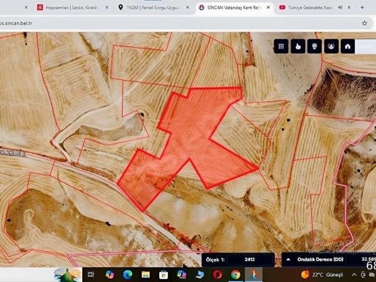Open the grid apps menu on map

pyautogui.click(x=281, y=46)
